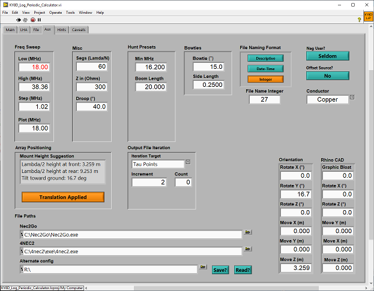Click the Increment field

tap(149, 182)
